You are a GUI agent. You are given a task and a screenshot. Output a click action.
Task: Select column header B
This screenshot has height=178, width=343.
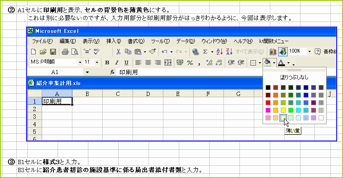click(x=87, y=94)
